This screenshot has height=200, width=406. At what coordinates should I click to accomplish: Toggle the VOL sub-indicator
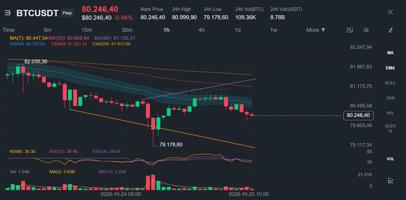coord(390,159)
